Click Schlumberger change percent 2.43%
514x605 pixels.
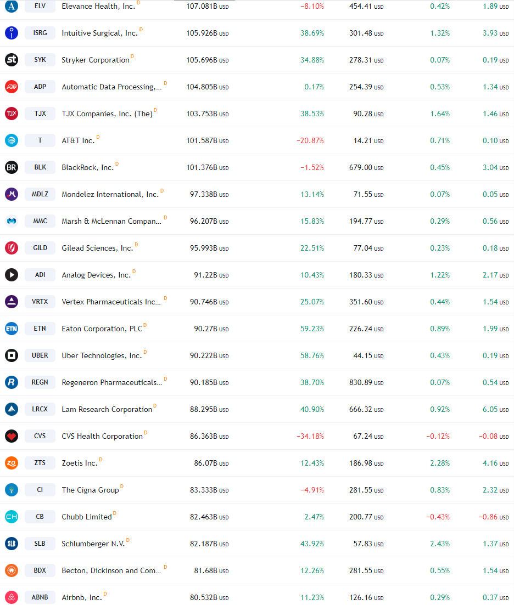[x=440, y=544]
